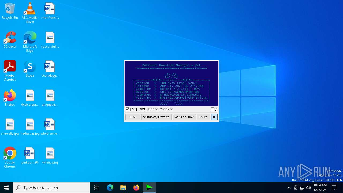Toggle the IDM Update Checker checkbox
The height and width of the screenshot is (193, 343).
click(128, 109)
